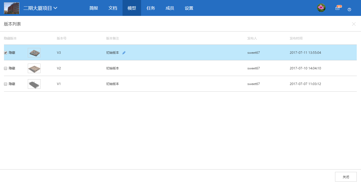Open V1 model thumbnail preview

34,84
